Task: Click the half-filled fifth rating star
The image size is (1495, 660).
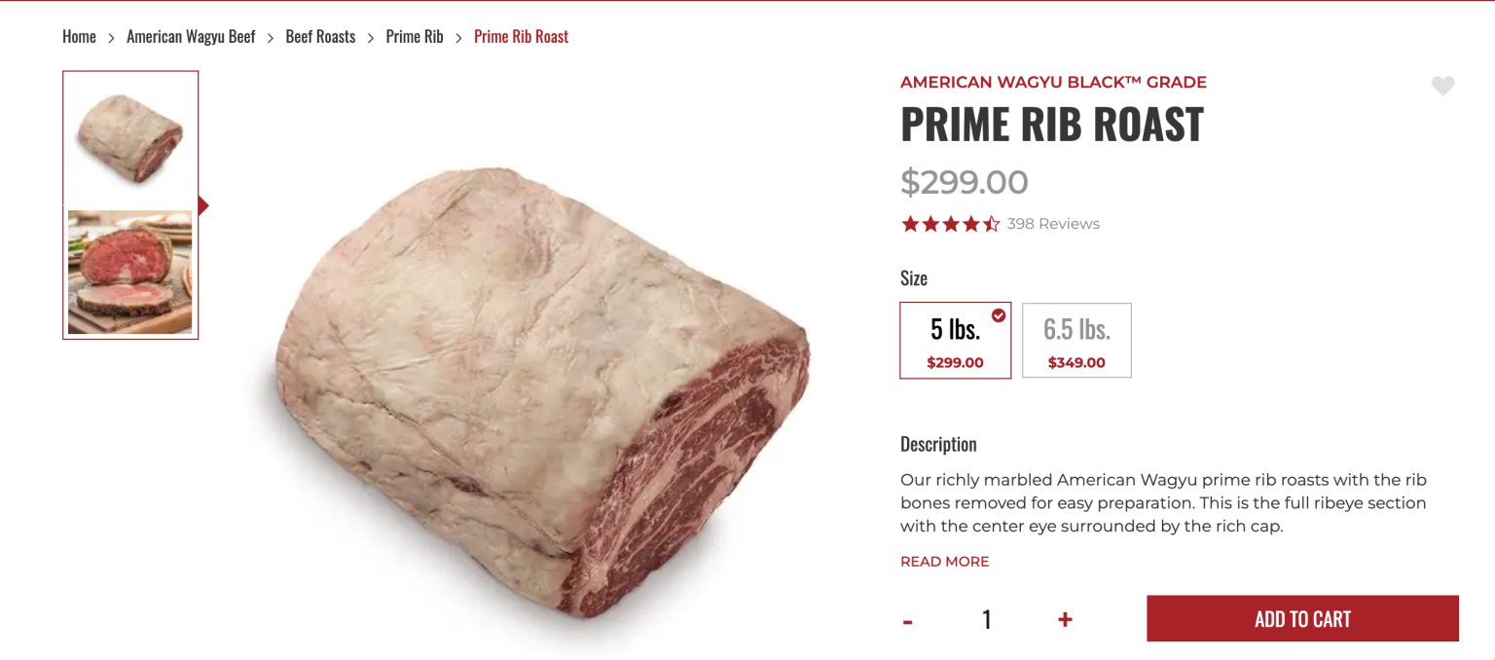Action: (x=992, y=223)
